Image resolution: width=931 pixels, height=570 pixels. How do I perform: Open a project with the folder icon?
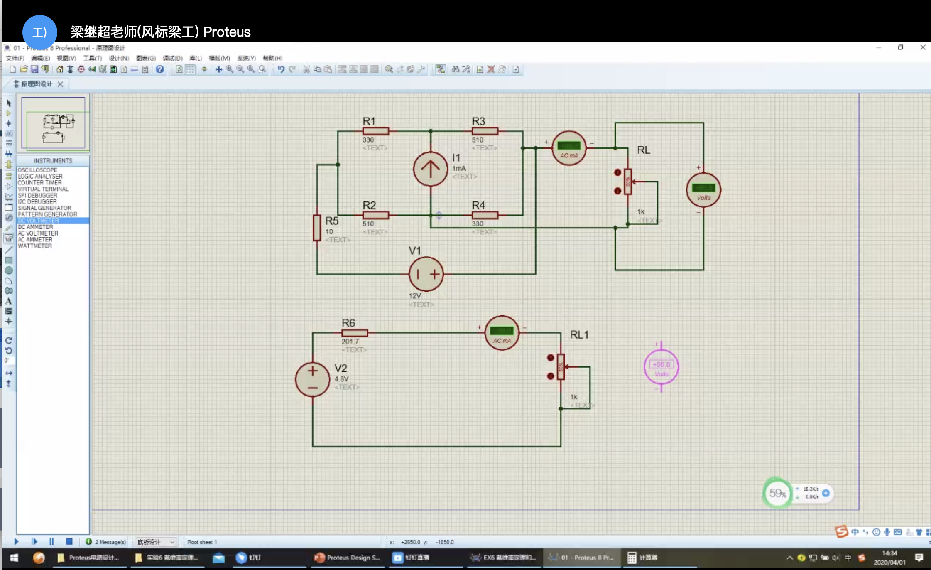(x=24, y=69)
